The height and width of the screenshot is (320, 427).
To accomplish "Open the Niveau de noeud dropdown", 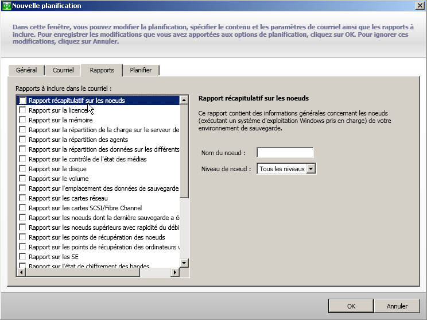I will (x=311, y=169).
